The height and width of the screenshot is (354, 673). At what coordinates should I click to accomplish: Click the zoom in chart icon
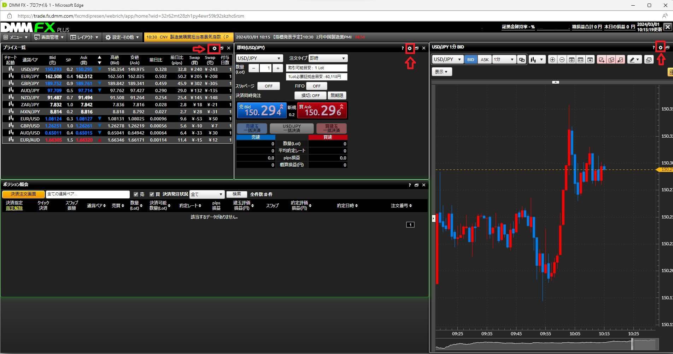pos(552,60)
